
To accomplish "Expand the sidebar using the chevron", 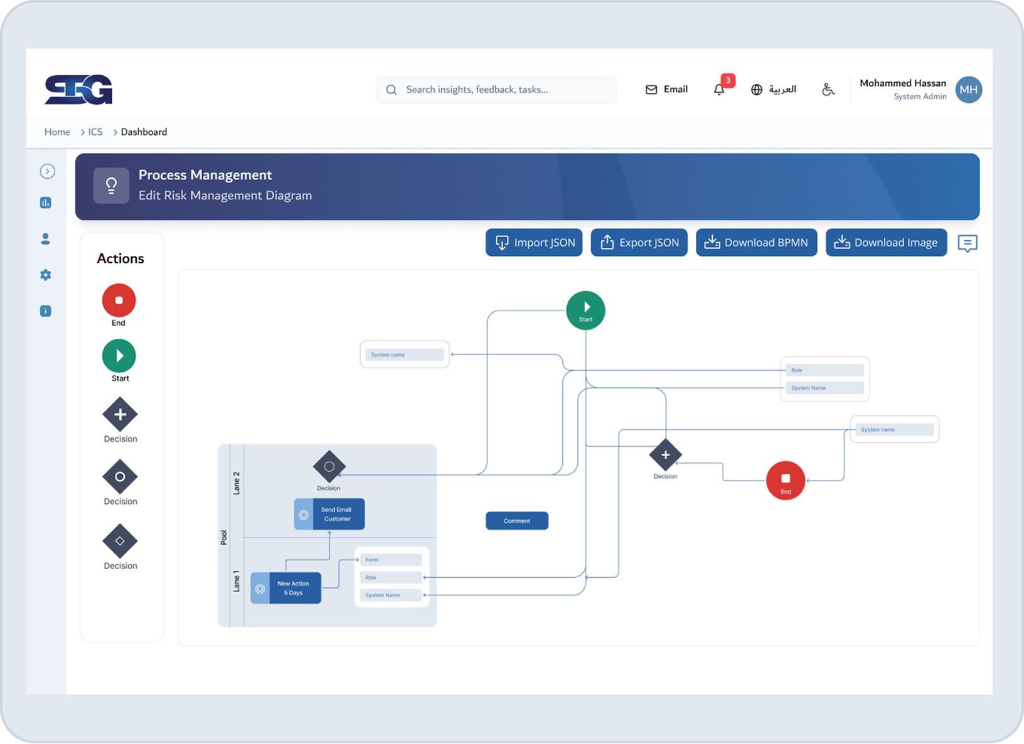I will coord(47,171).
